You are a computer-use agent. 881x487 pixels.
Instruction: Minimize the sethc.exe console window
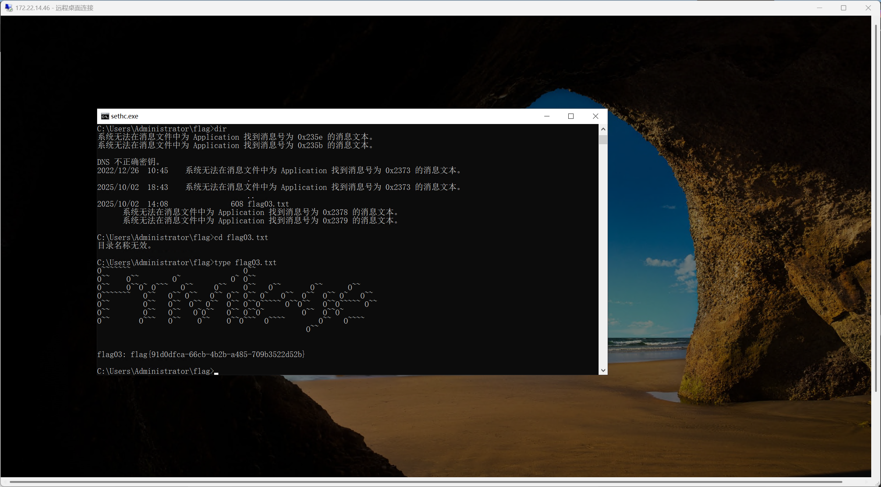(547, 116)
